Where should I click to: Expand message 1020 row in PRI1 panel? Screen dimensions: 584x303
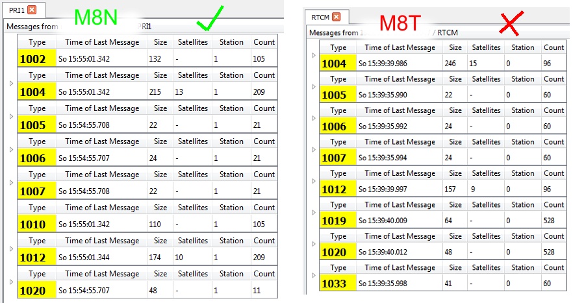click(x=10, y=282)
